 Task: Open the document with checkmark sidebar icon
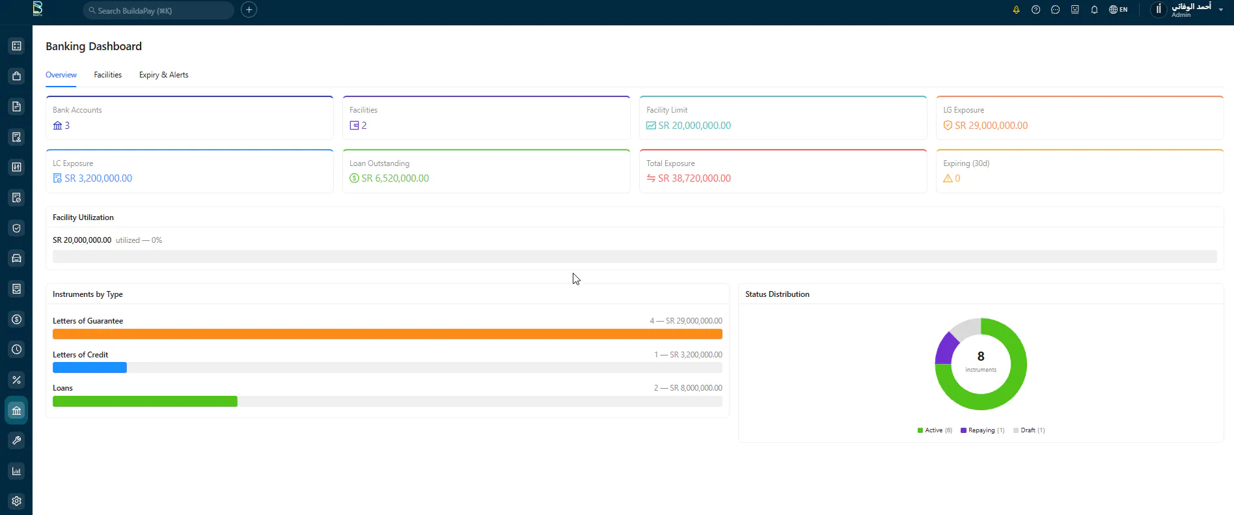click(16, 197)
